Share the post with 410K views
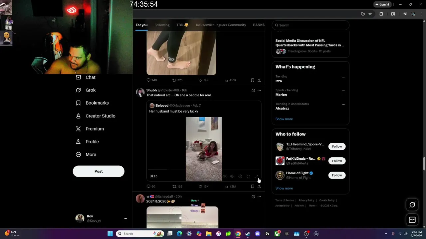Image resolution: width=426 pixels, height=239 pixels. [x=259, y=80]
